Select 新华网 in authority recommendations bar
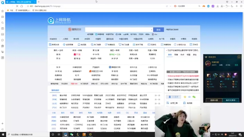 [x=76, y=39]
